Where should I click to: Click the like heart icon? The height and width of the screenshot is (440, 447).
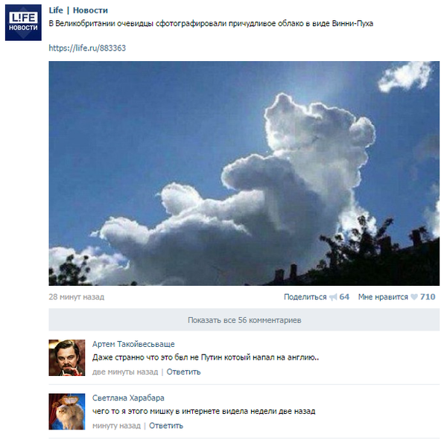pyautogui.click(x=414, y=297)
